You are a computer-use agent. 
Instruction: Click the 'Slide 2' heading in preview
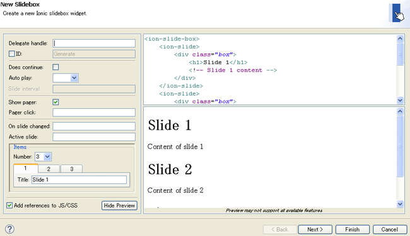(x=170, y=169)
